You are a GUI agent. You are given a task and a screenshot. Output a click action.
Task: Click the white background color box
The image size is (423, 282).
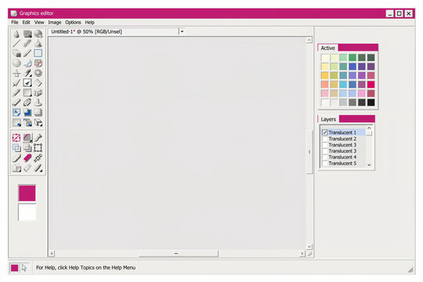point(27,212)
